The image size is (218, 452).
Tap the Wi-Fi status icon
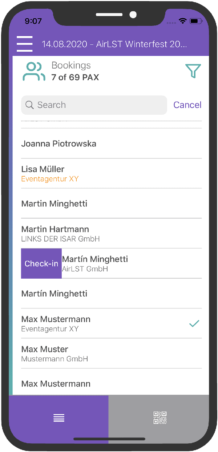tap(183, 21)
